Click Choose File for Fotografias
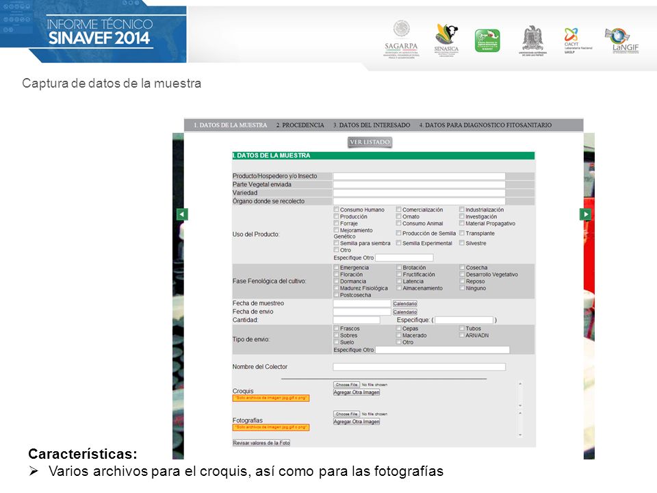Screen dimensions: 657x493 (x=346, y=414)
